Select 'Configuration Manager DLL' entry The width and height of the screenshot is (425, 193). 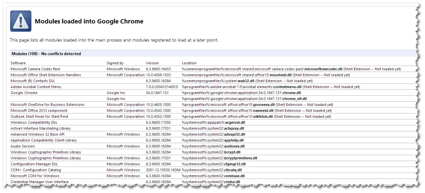pos(34,164)
